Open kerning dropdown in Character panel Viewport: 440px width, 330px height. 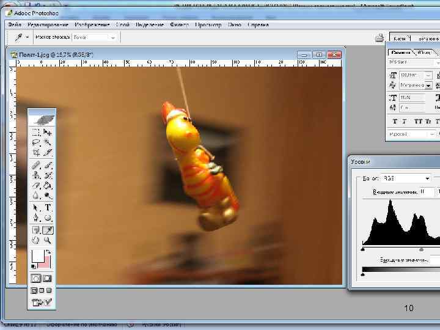428,85
